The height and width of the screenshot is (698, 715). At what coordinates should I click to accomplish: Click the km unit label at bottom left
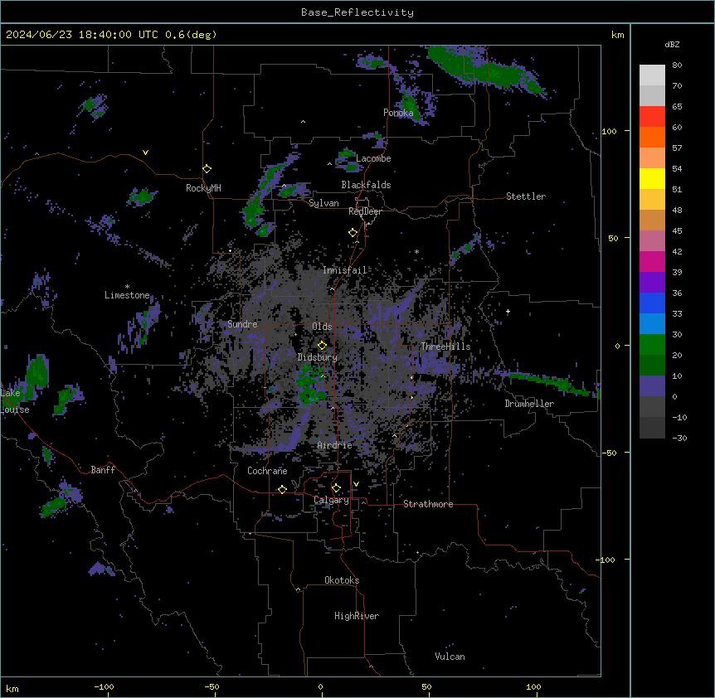(x=12, y=689)
